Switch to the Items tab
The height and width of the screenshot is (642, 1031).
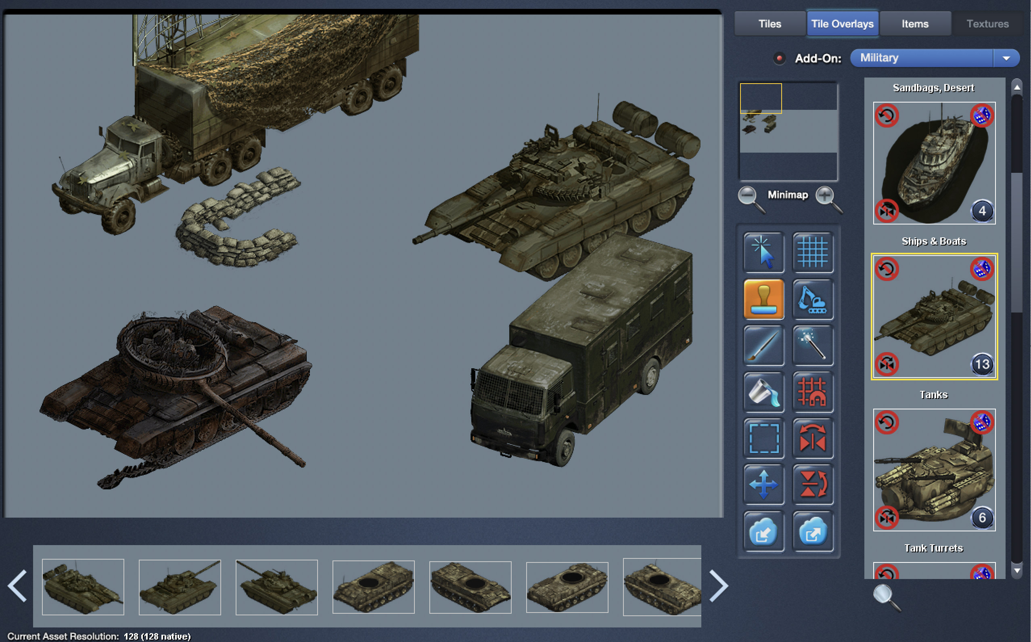[x=915, y=24]
